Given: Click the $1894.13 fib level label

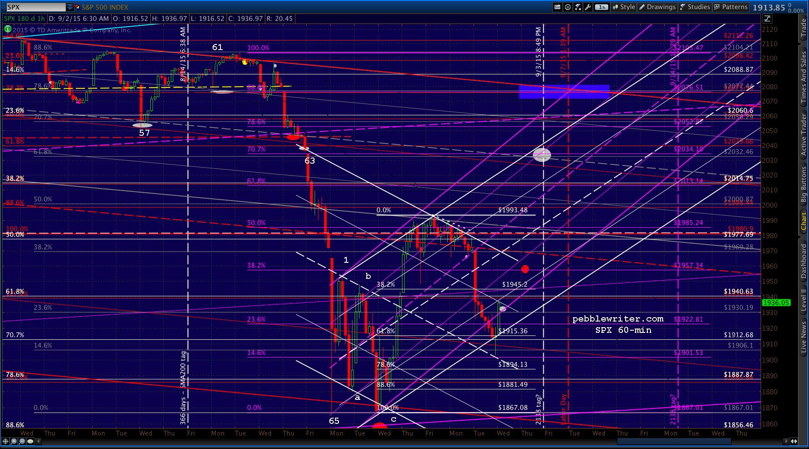Looking at the screenshot, I should pos(513,364).
